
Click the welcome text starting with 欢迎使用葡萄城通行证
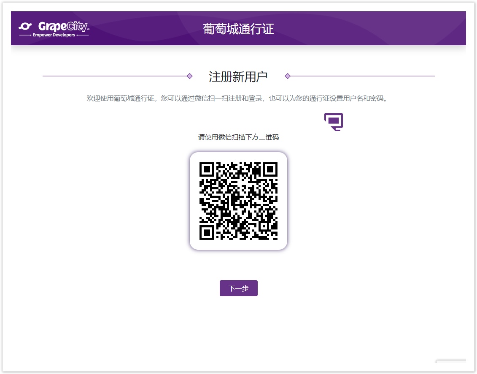click(x=237, y=98)
